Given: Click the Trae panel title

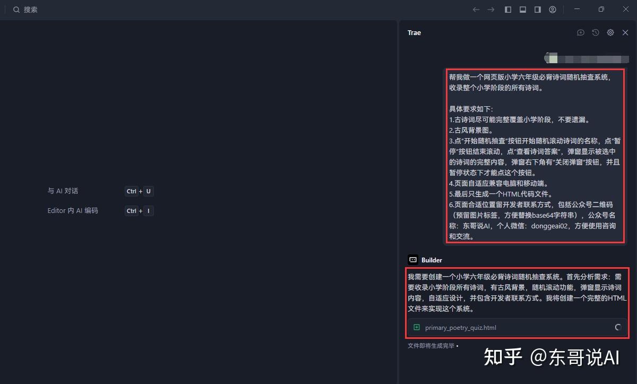Looking at the screenshot, I should tap(414, 32).
